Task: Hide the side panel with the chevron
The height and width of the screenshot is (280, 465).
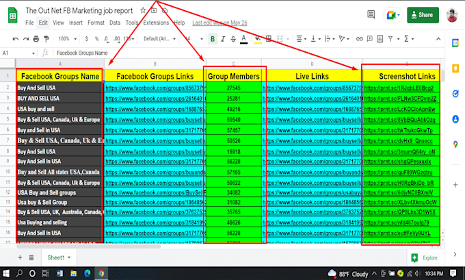Action: tap(455, 254)
